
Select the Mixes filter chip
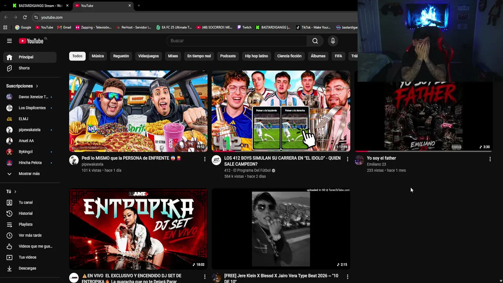click(173, 56)
